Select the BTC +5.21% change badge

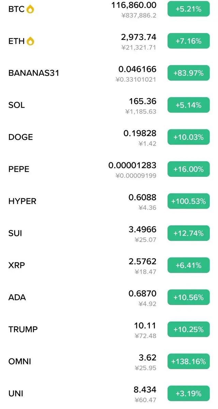(188, 9)
